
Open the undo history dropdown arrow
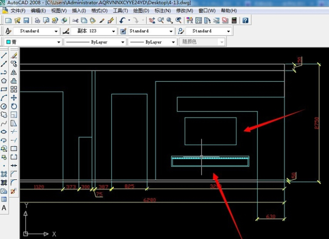click(129, 20)
